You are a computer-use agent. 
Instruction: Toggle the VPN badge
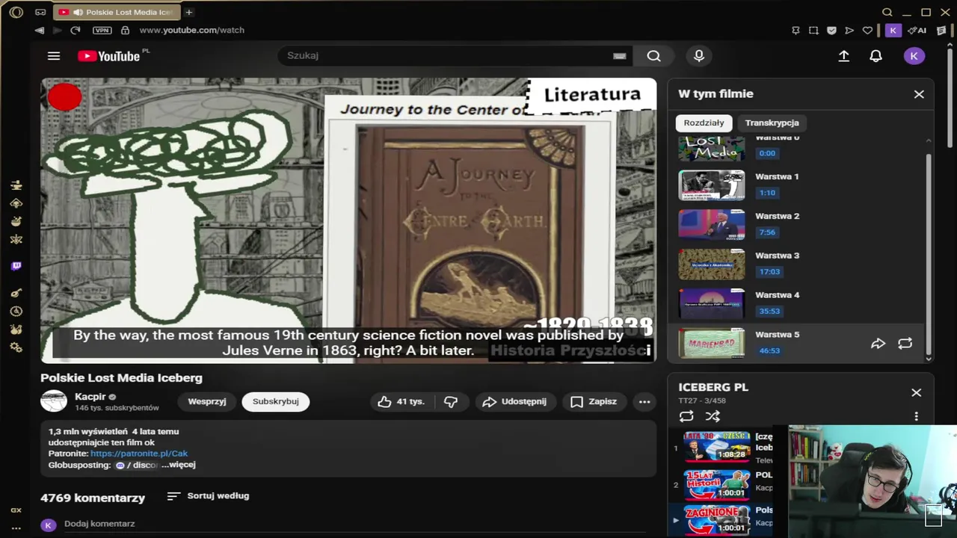[102, 30]
